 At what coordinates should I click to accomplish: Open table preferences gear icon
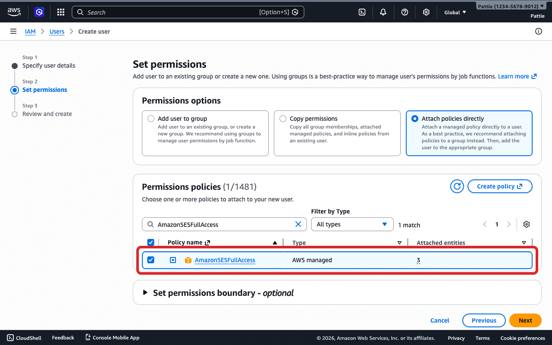pos(526,224)
